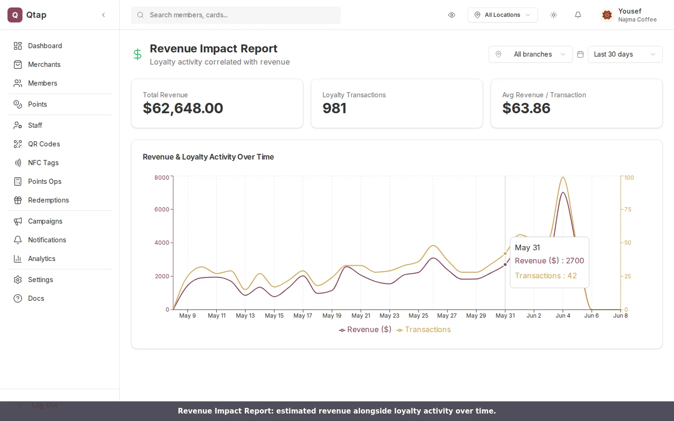Screen dimensions: 674x421
Task: Click the calendar icon beside date range
Action: click(x=580, y=54)
